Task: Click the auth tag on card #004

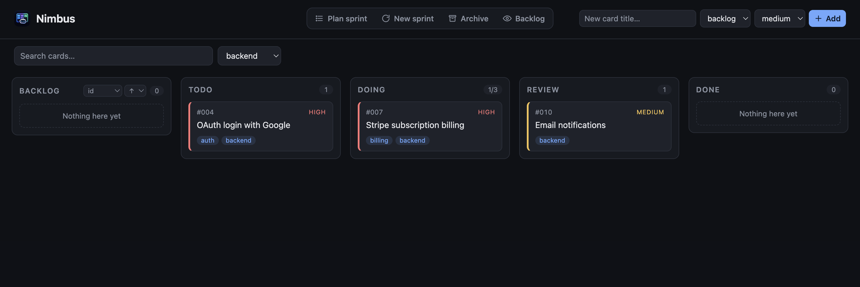Action: point(207,140)
